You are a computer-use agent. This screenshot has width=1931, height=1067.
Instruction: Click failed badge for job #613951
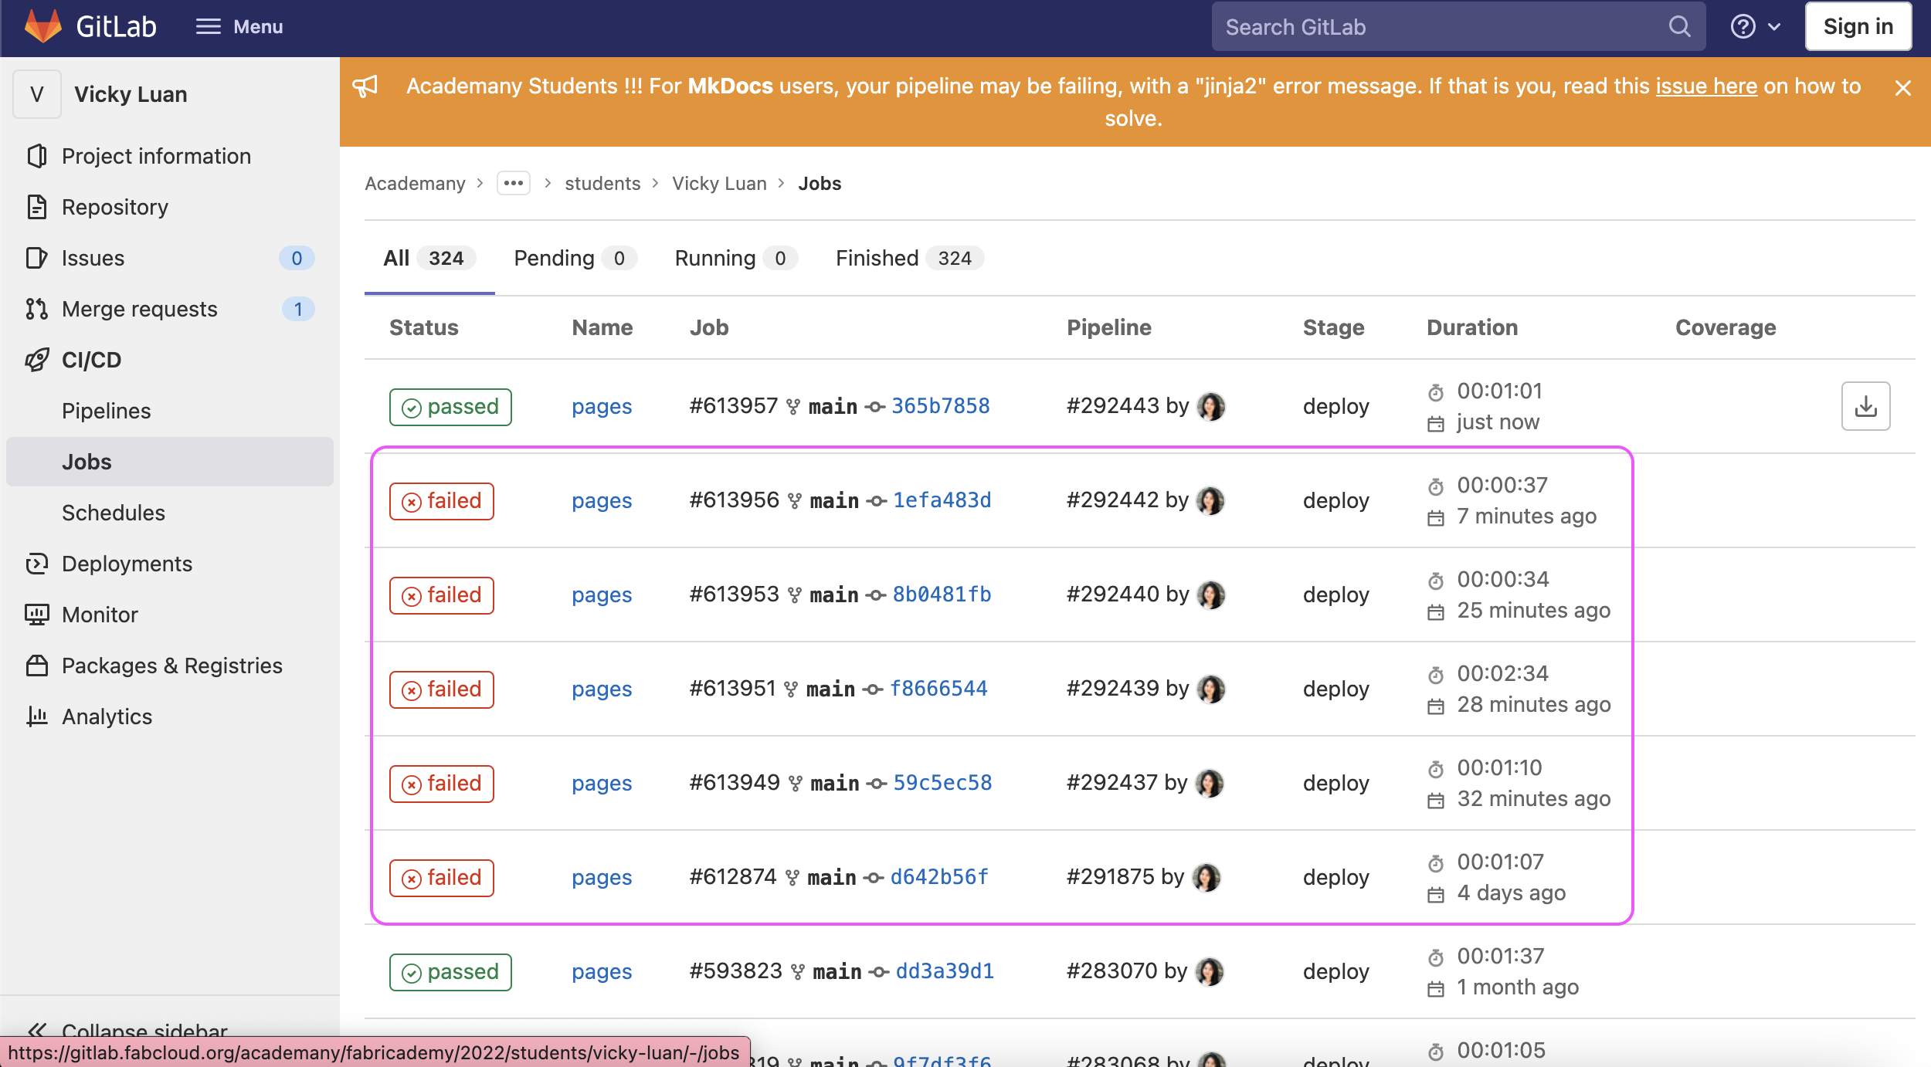(442, 689)
